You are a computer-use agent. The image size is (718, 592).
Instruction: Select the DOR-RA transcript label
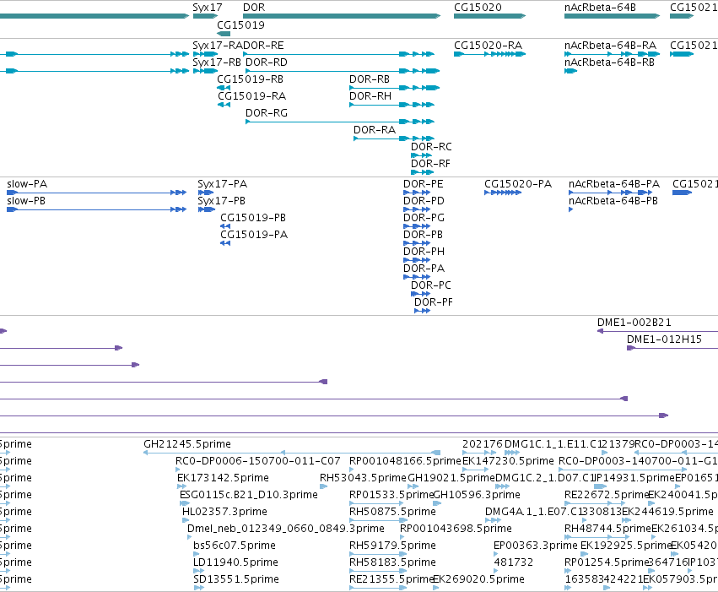coord(374,130)
